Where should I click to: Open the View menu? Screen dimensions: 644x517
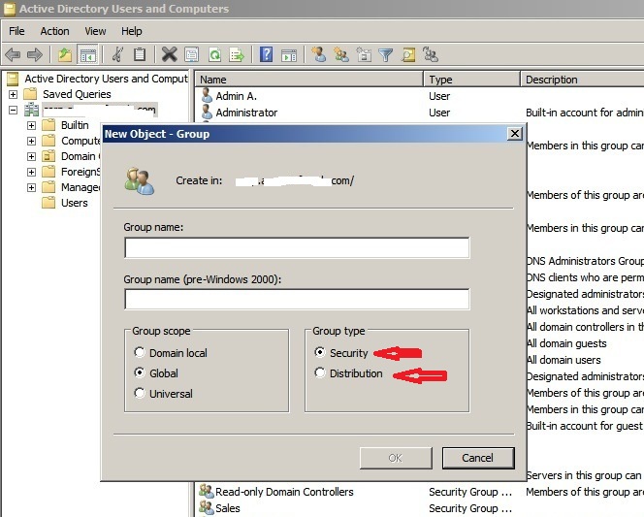point(95,31)
